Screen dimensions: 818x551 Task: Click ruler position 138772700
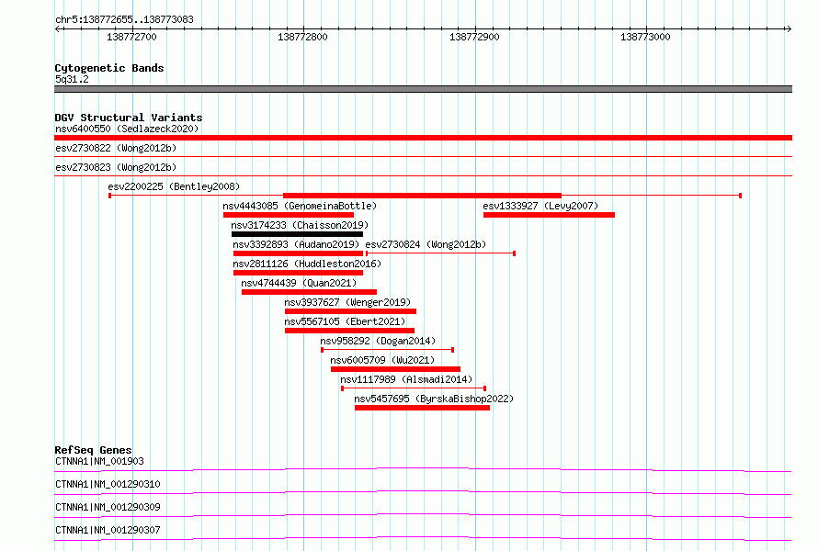[x=131, y=37]
